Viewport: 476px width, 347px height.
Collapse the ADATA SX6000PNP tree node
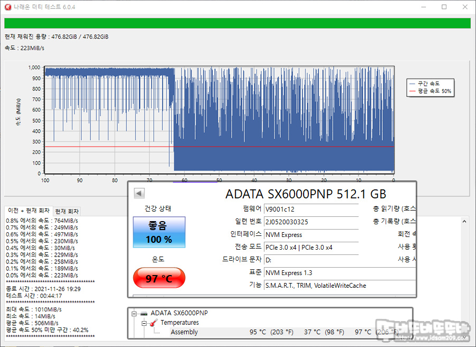tap(134, 314)
